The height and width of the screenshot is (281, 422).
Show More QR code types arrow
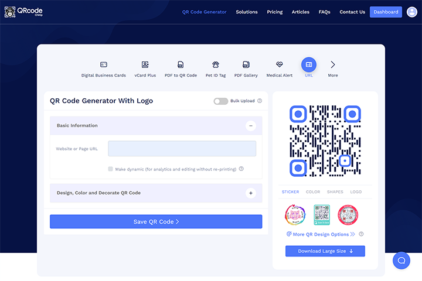pyautogui.click(x=333, y=64)
